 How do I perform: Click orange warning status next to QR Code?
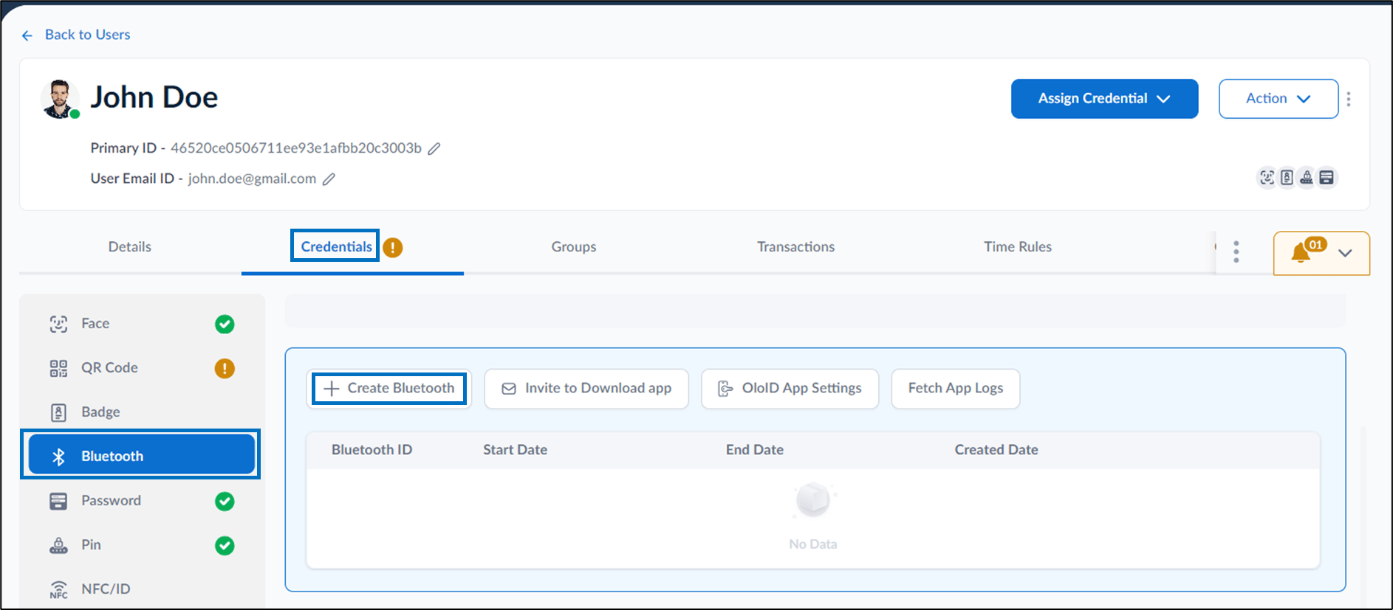tap(225, 368)
